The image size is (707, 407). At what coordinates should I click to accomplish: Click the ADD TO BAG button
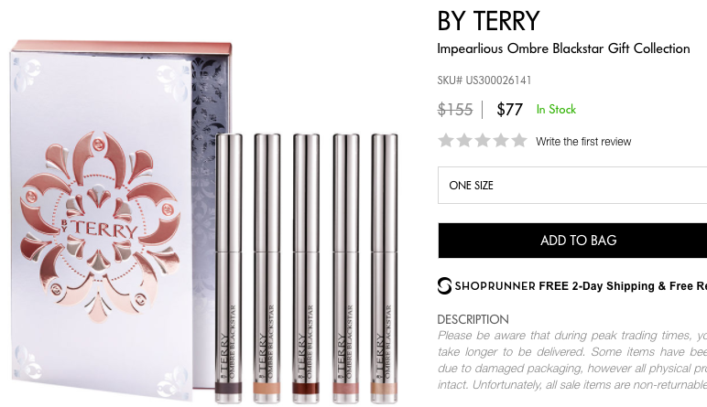(x=572, y=241)
